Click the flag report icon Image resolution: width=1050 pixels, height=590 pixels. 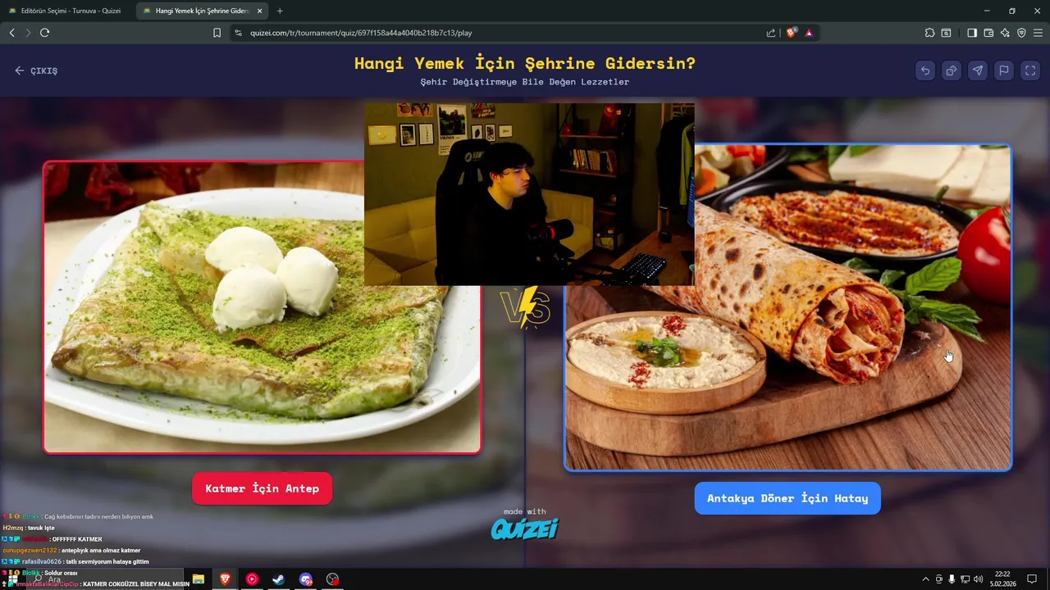coord(1004,70)
